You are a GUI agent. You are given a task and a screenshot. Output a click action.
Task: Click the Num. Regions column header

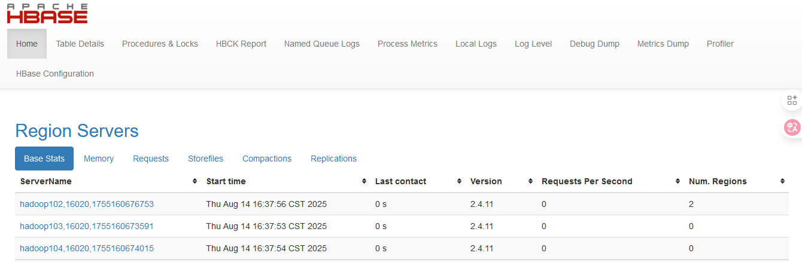coord(718,181)
